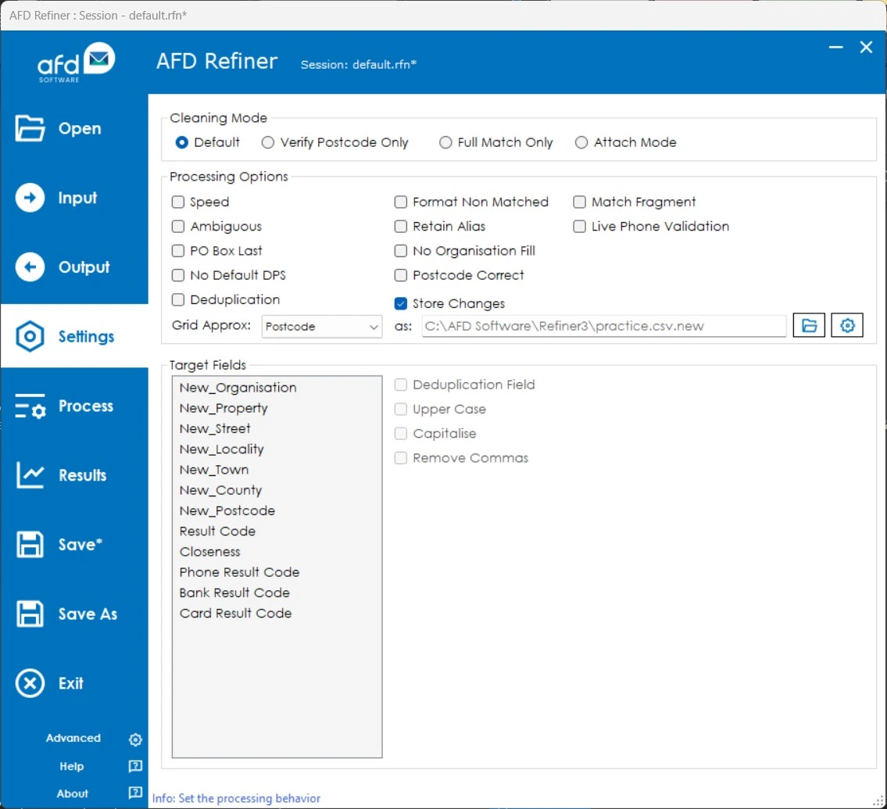Screen dimensions: 887x809
Task: Tick Postcode Correct checkbox
Action: pyautogui.click(x=400, y=275)
